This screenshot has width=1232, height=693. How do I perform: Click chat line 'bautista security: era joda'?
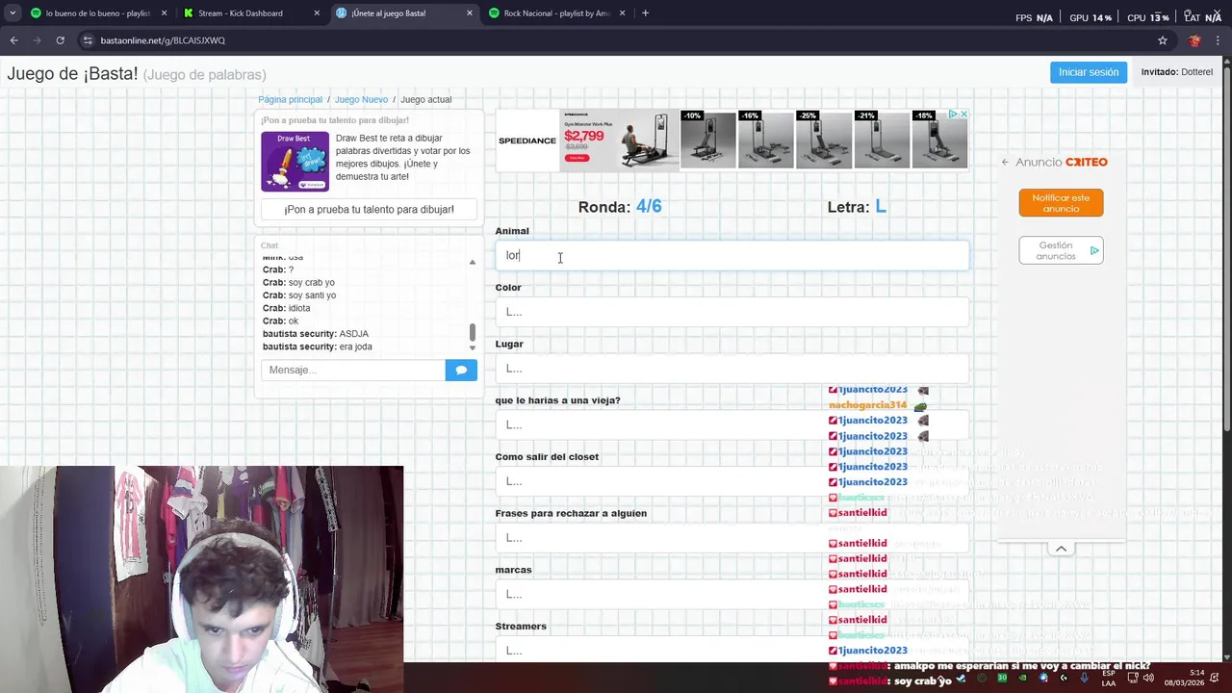coord(318,346)
